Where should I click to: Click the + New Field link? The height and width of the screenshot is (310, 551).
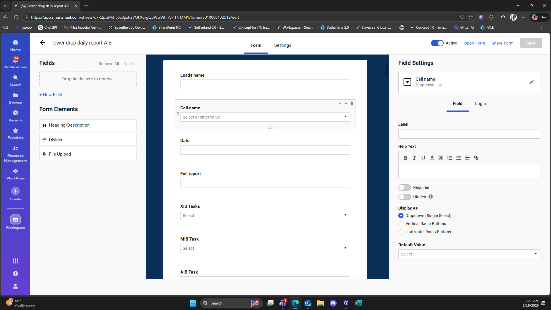point(51,95)
